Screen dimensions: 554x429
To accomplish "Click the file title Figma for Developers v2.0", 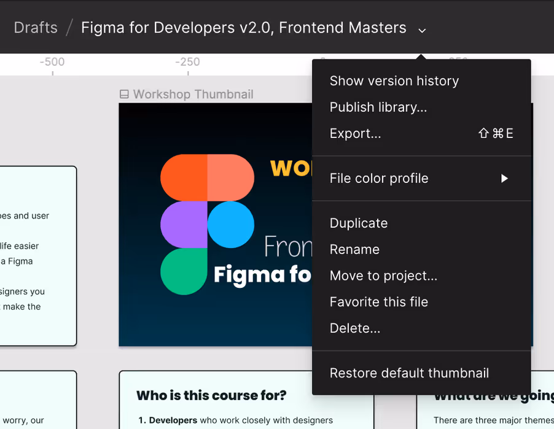I will click(243, 28).
